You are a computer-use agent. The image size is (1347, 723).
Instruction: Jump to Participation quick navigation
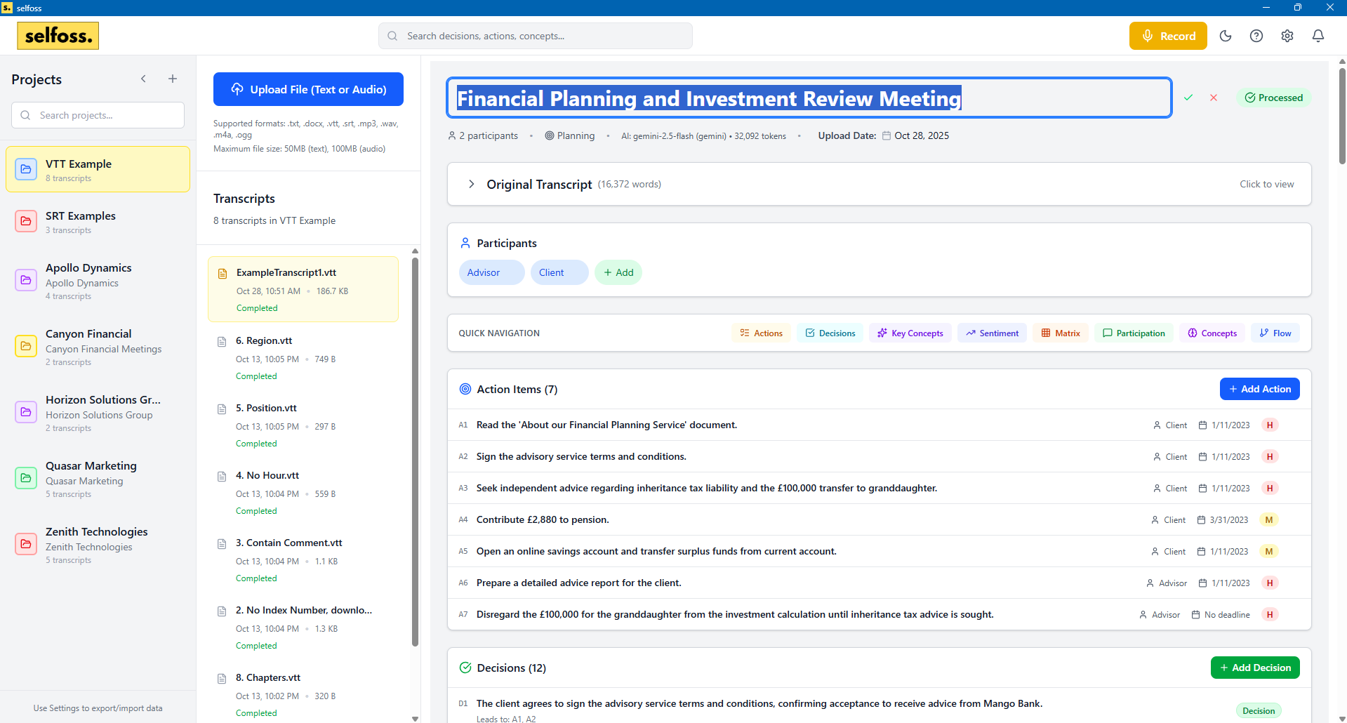[x=1133, y=333]
